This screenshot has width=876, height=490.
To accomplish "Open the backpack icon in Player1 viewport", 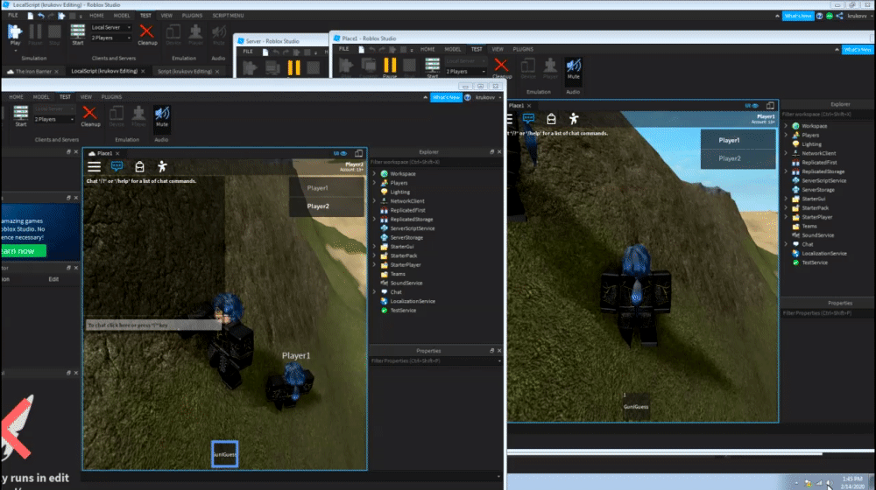I will click(551, 118).
